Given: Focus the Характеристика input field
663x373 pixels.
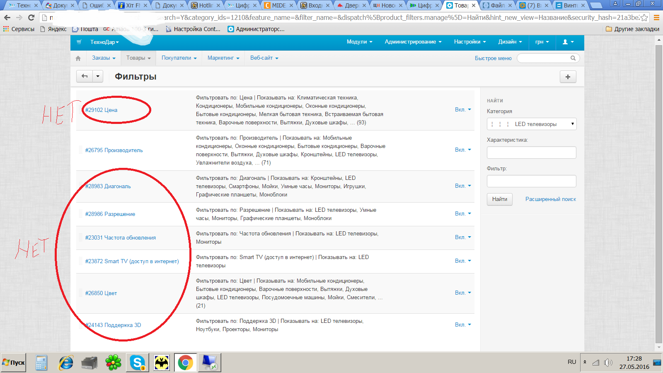Looking at the screenshot, I should tap(532, 153).
